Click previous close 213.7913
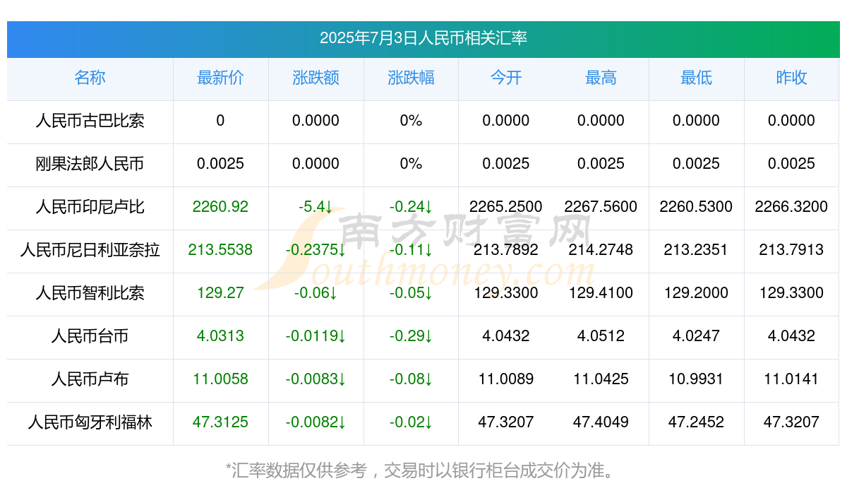Image resolution: width=847 pixels, height=493 pixels. pos(791,250)
